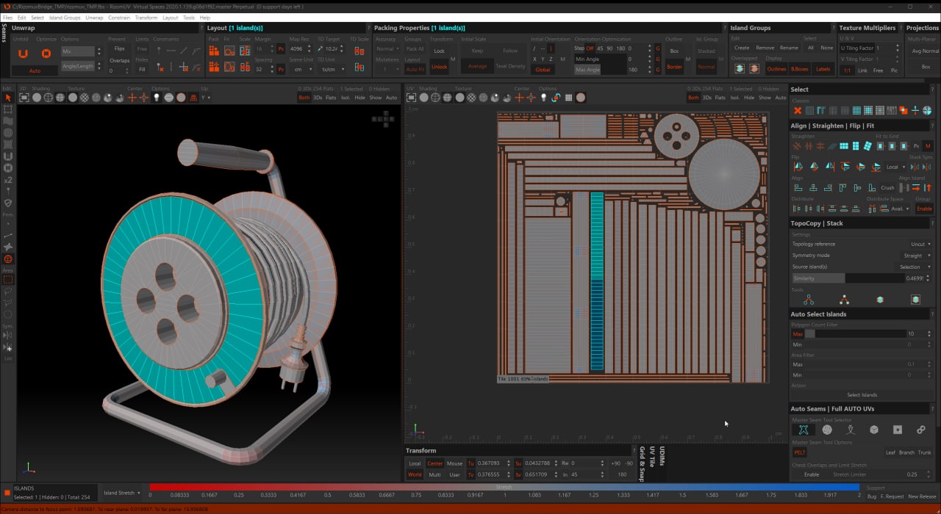Open the Island Stretch dropdown in status bar
The width and height of the screenshot is (941, 514).
coord(122,493)
